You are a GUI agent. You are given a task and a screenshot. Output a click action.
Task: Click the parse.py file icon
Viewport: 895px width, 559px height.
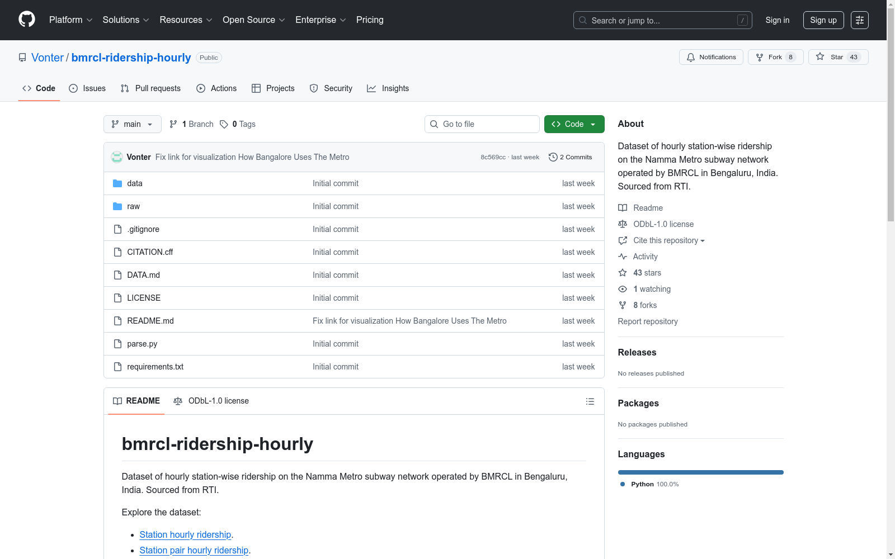click(117, 344)
